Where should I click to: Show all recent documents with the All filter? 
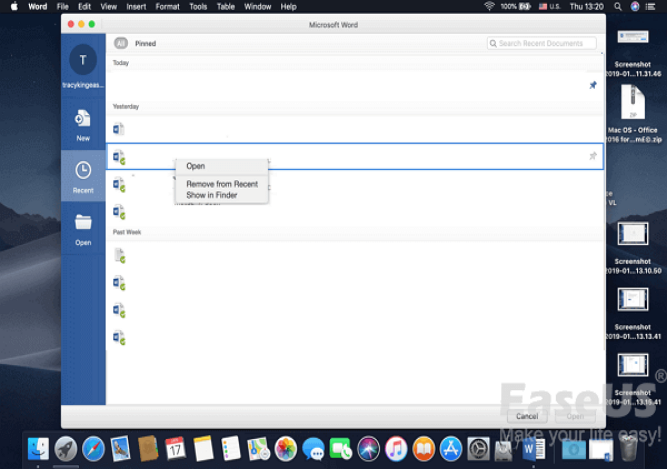pos(120,43)
